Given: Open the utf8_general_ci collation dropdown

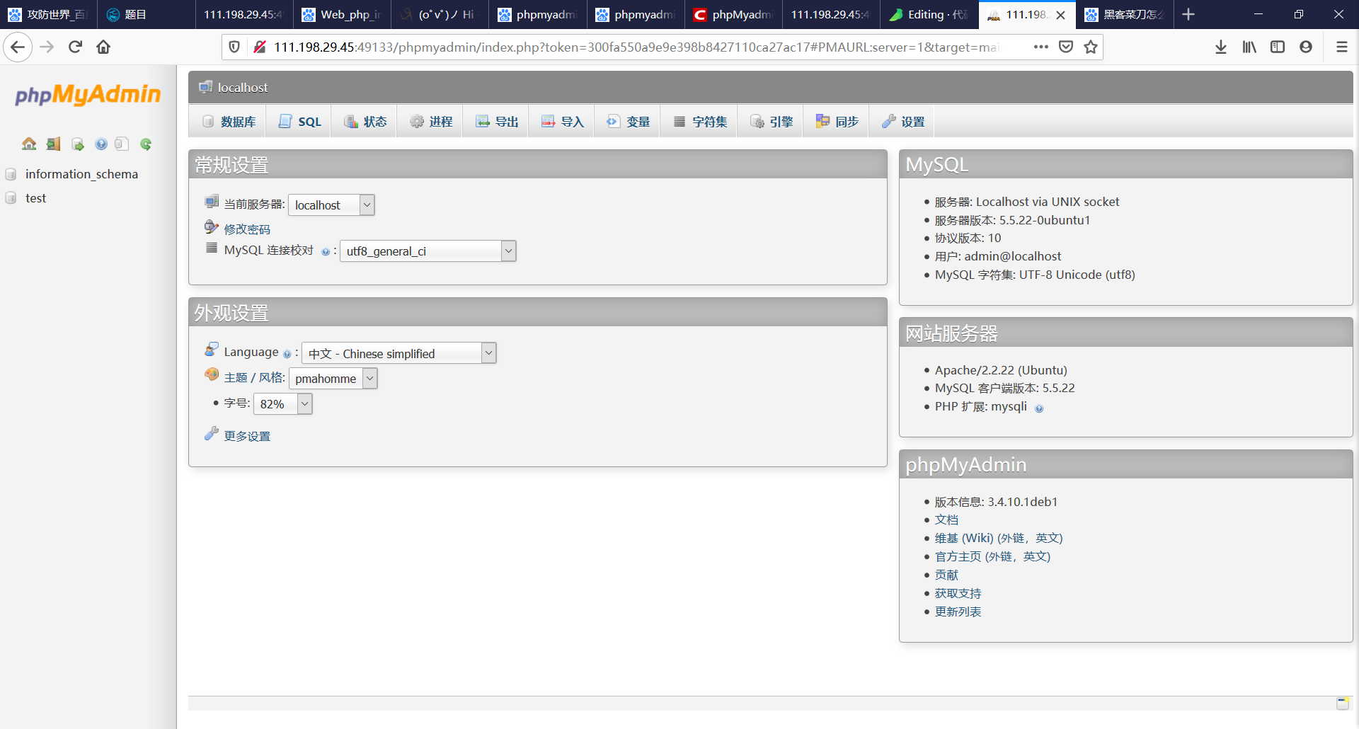Looking at the screenshot, I should point(428,251).
